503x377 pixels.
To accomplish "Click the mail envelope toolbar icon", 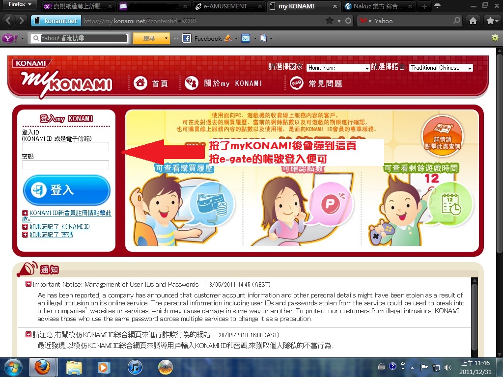I will click(246, 38).
